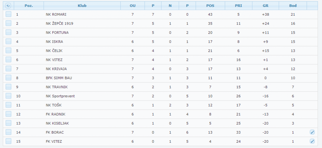This screenshot has width=322, height=148.
Task: Select the NK Sportprevent checkbox
Action: [x=8, y=96]
